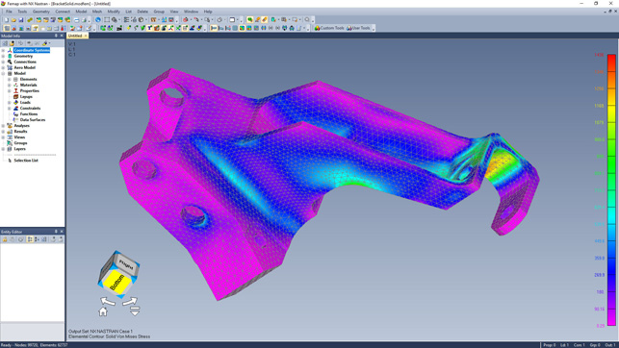Expand the Geometry tree node
619x348 pixels.
3,56
